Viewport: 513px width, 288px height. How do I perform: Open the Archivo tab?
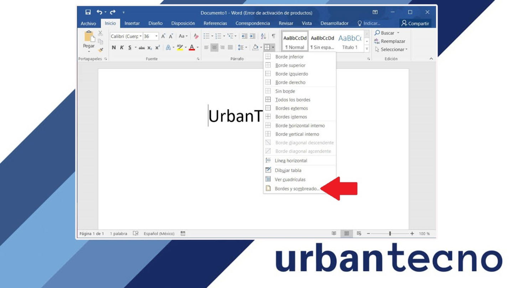88,23
